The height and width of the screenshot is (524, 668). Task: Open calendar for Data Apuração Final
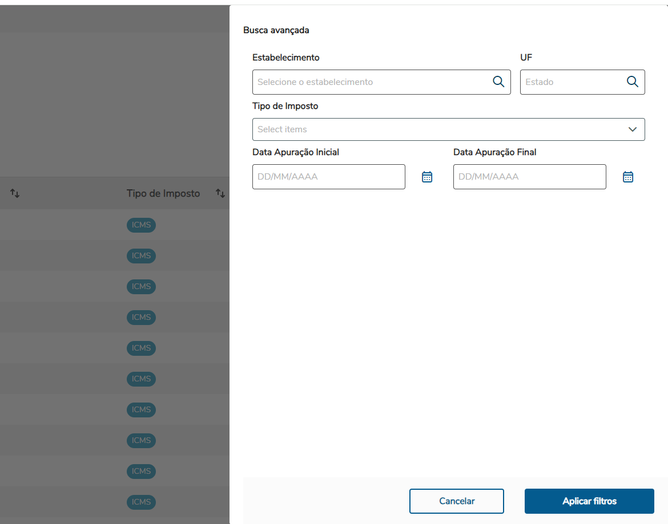(x=628, y=177)
